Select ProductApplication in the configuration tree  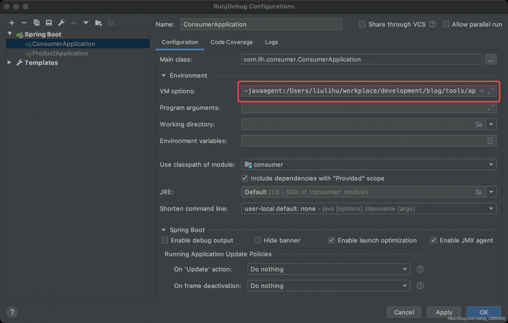coord(60,53)
